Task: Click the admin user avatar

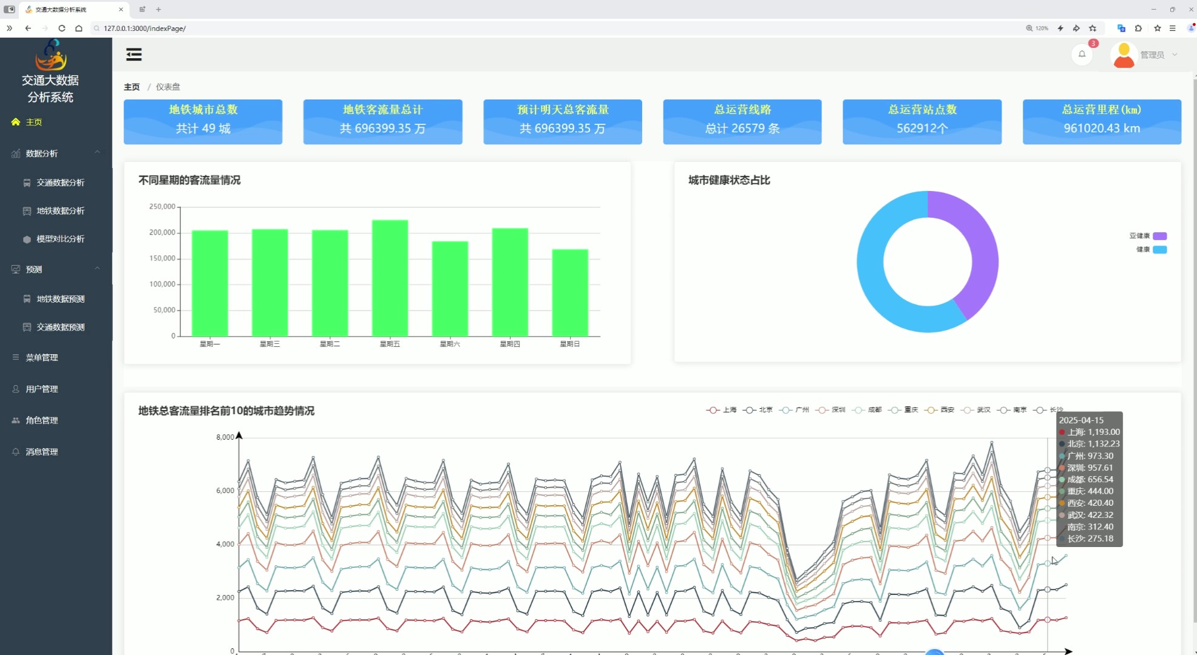Action: 1124,55
